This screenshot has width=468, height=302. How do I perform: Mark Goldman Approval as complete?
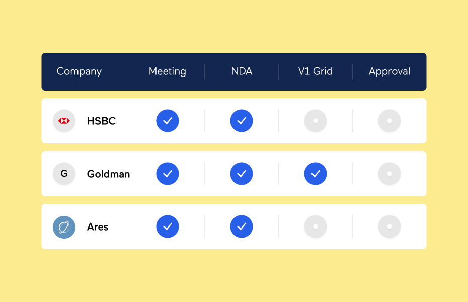tap(389, 174)
